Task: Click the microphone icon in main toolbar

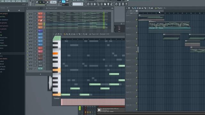Action: tap(123, 4)
